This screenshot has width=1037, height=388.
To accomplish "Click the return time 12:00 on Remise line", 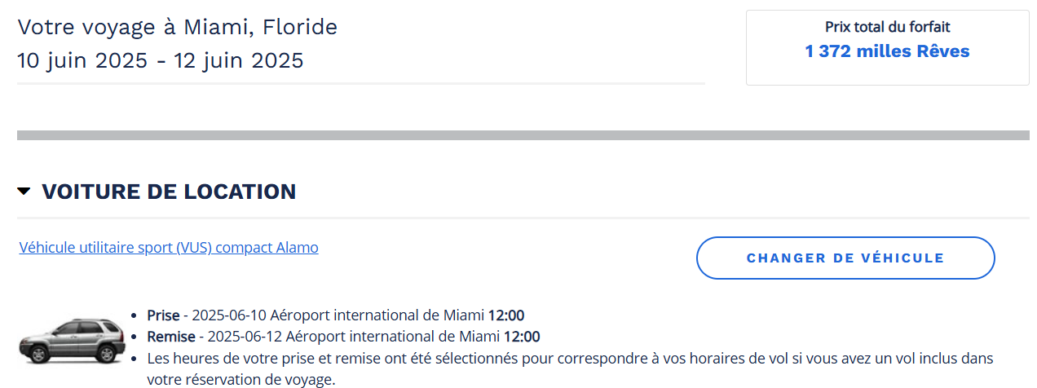I will point(522,337).
